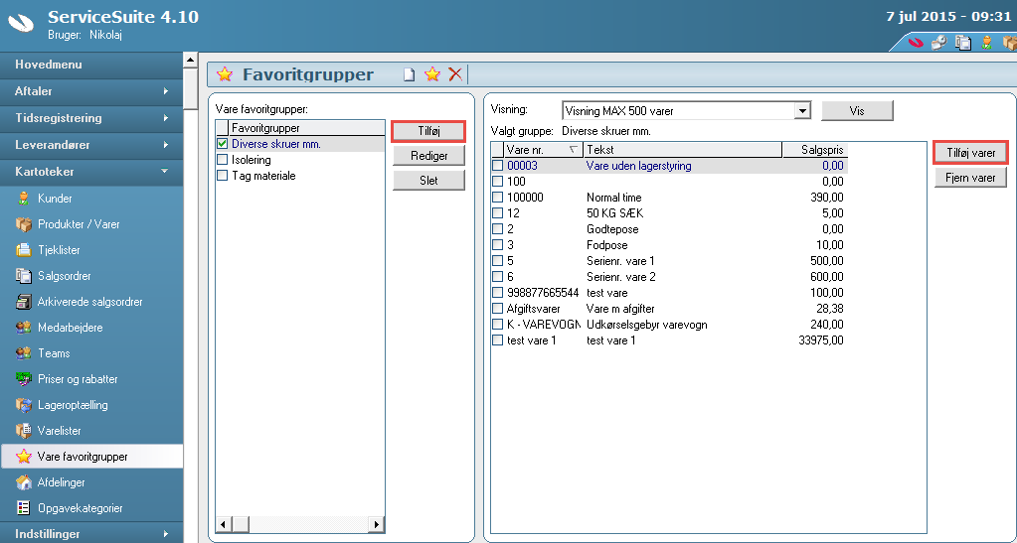Click the ServiceSuite logo icon
This screenshot has width=1017, height=543.
(21, 24)
